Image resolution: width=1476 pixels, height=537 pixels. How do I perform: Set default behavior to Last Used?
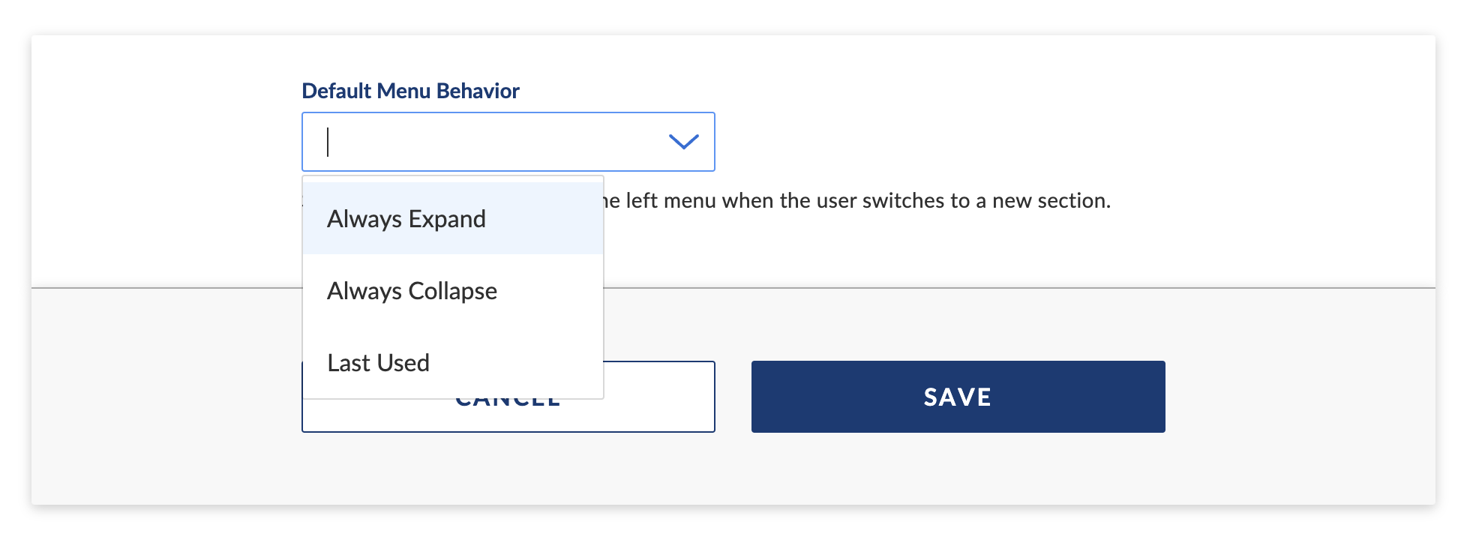pyautogui.click(x=453, y=362)
